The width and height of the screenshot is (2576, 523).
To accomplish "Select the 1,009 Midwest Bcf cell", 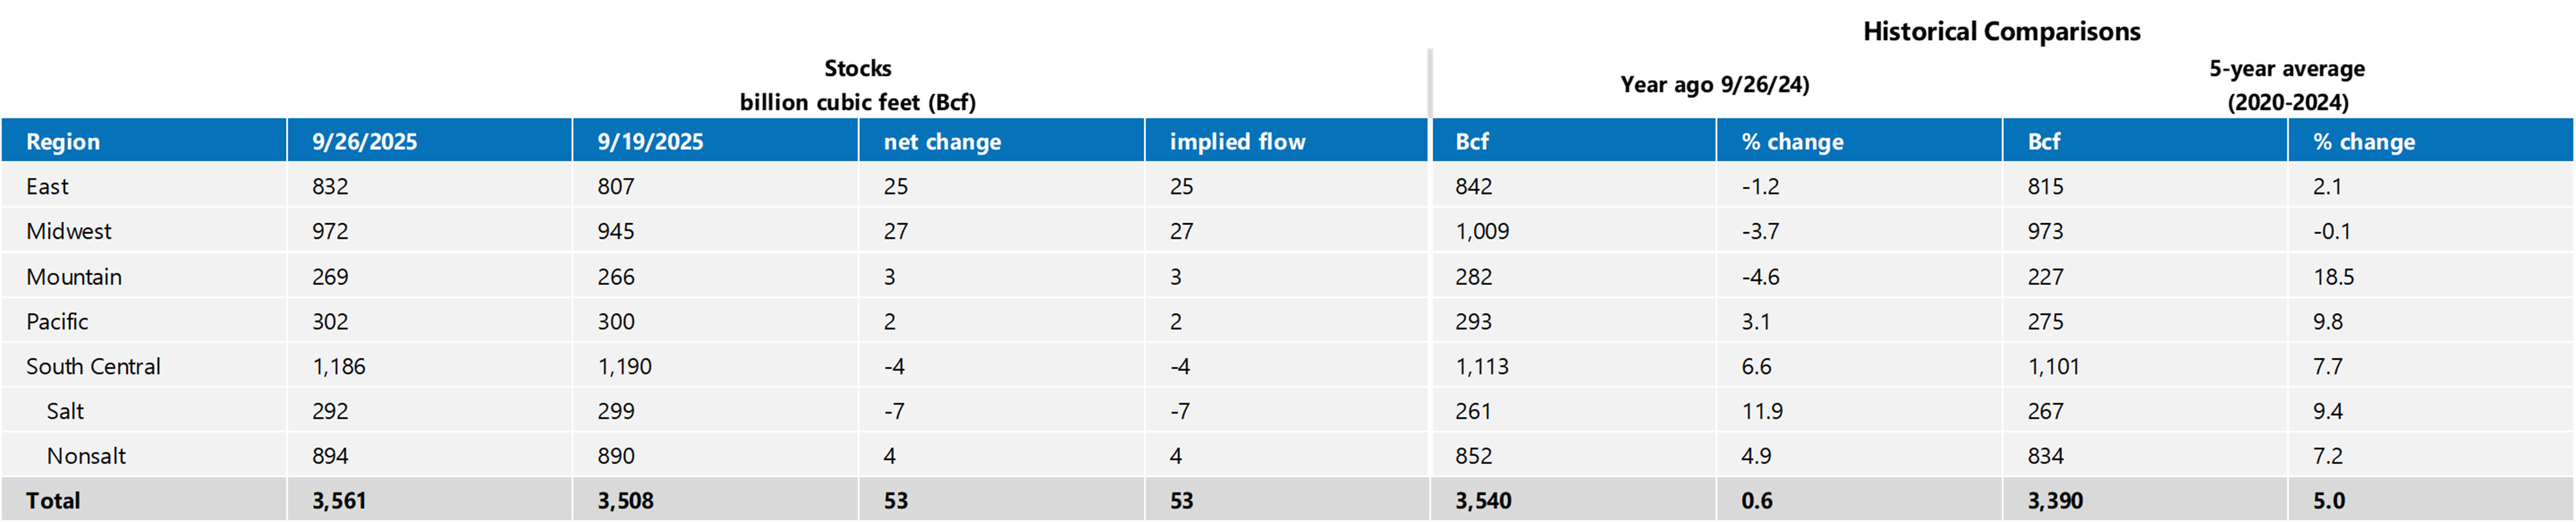I will [1482, 232].
